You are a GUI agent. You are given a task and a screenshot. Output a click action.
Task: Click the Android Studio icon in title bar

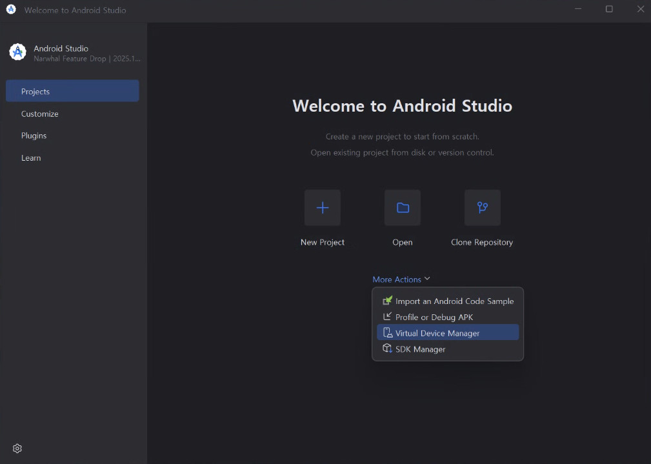click(11, 10)
